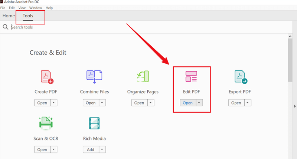Click the Adobe Acrobat Pro DC title
Screen dimensions: 297x159
[x=22, y=2]
